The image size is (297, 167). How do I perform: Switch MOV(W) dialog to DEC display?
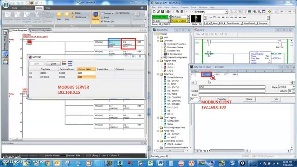[x=64, y=64]
